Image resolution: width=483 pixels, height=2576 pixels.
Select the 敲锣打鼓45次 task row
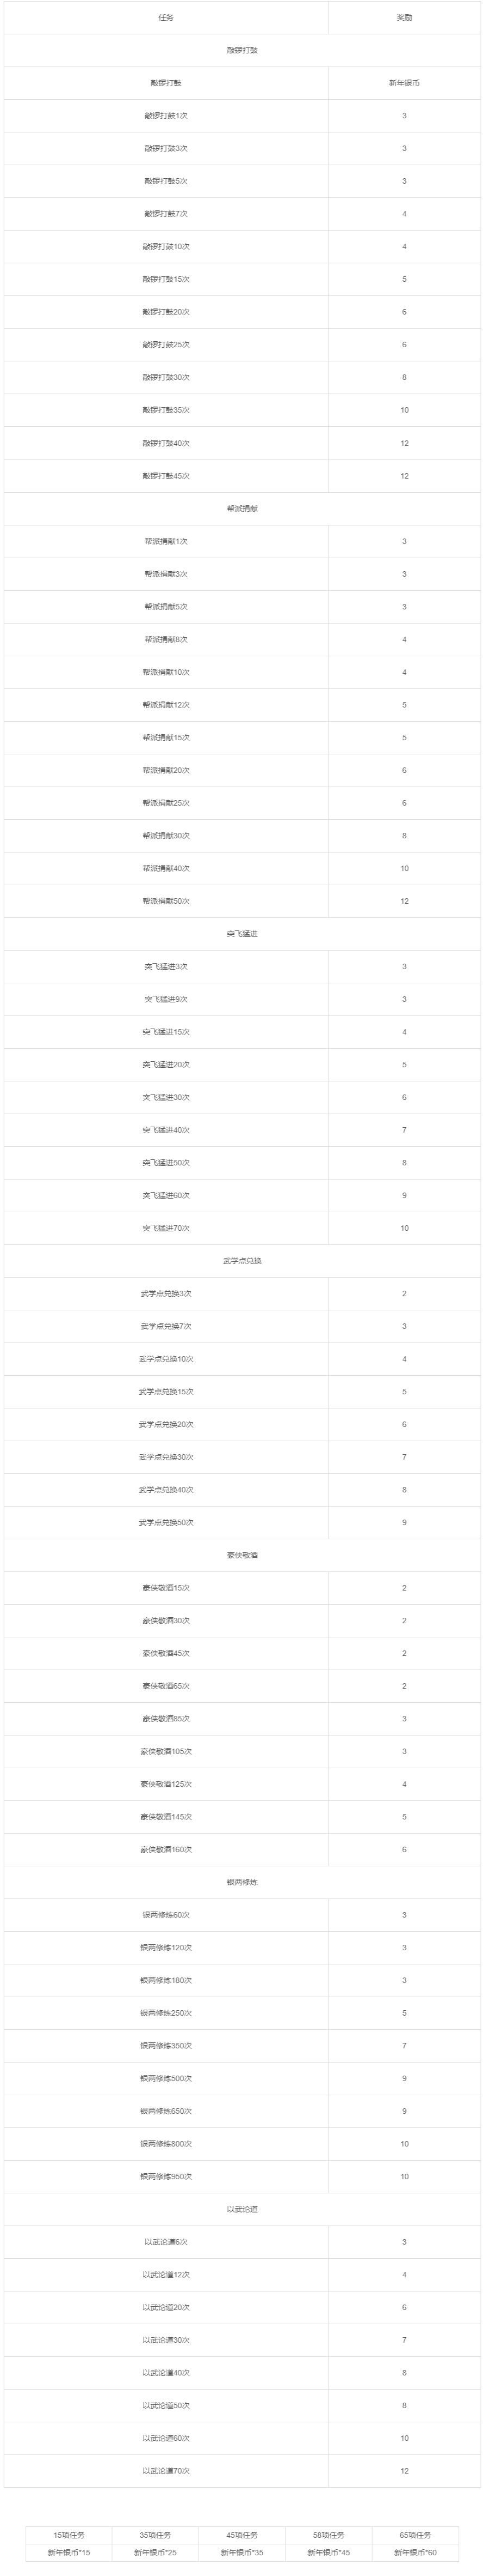tap(166, 476)
